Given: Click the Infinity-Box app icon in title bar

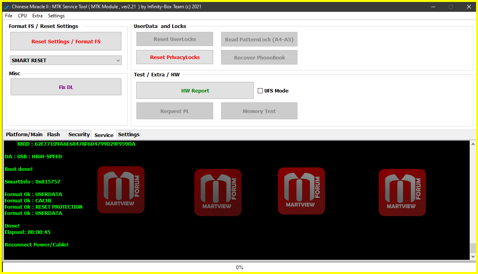Looking at the screenshot, I should coord(6,7).
